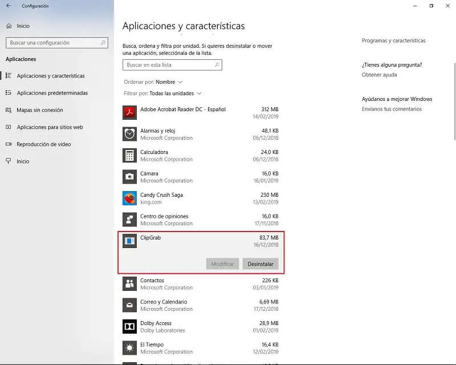
Task: Click Envíanos tus comentarios link
Action: (x=392, y=109)
